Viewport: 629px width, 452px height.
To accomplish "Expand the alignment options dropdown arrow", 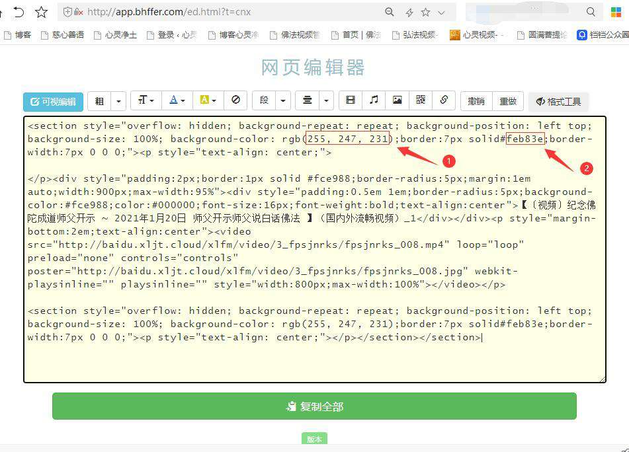I will [x=326, y=100].
